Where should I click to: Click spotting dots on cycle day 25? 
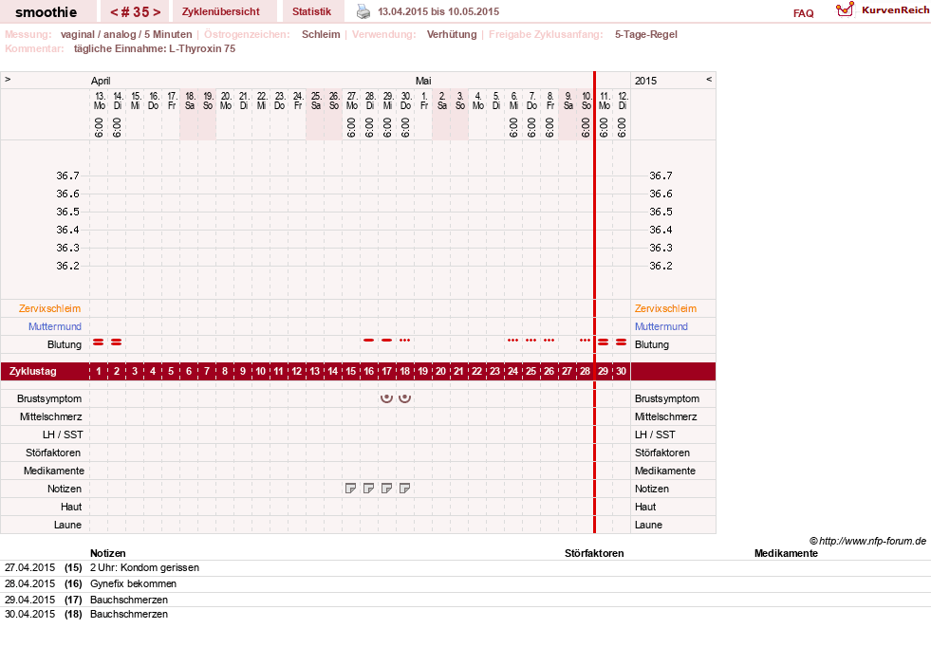[531, 341]
